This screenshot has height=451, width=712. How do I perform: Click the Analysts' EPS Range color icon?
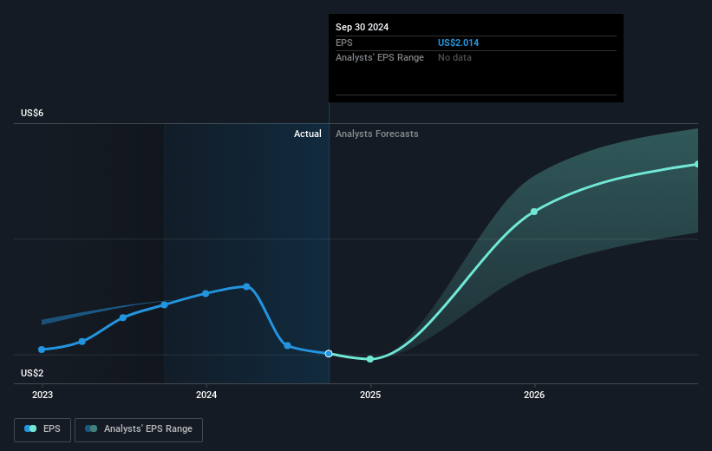[91, 428]
